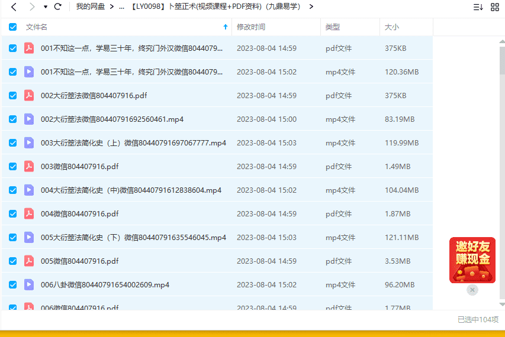
Task: Click PDF icon of 002大衍筮法 pdf file
Action: click(29, 95)
